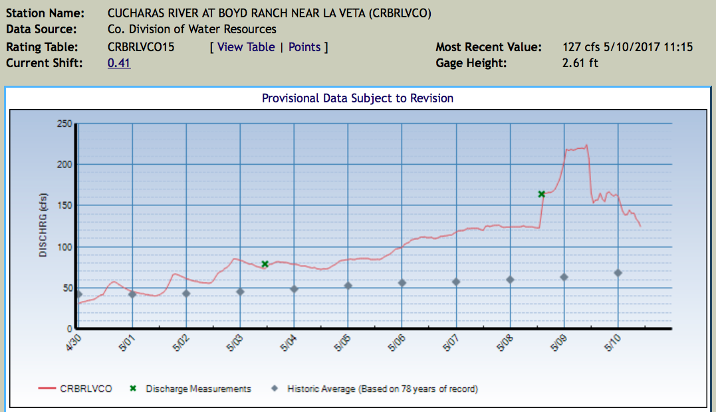Select historic average diamond at 5/09
This screenshot has height=412, width=716.
[x=564, y=276]
